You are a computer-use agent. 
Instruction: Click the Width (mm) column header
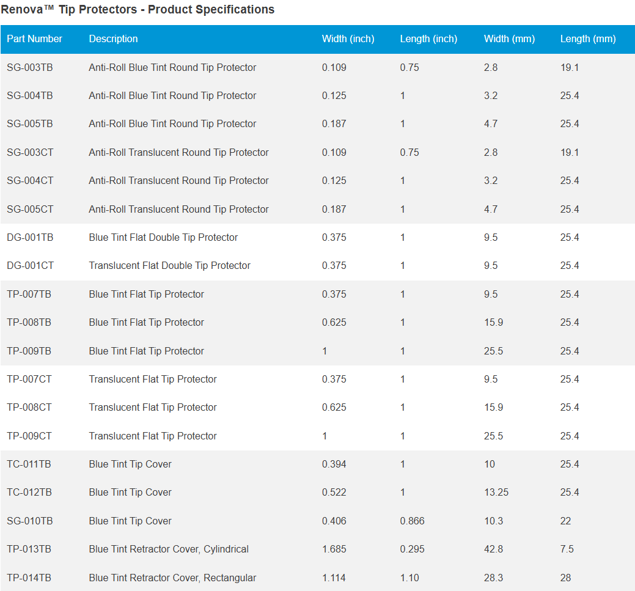509,39
